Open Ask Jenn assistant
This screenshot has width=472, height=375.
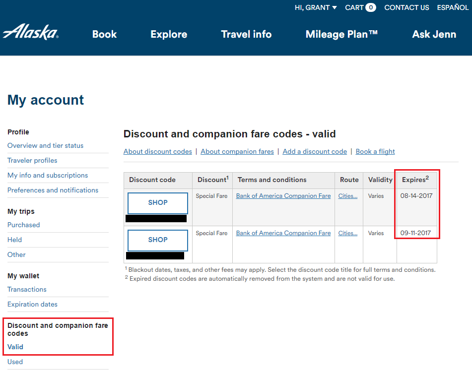pyautogui.click(x=434, y=34)
